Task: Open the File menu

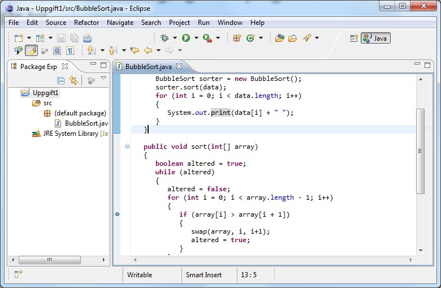Action: (x=14, y=23)
